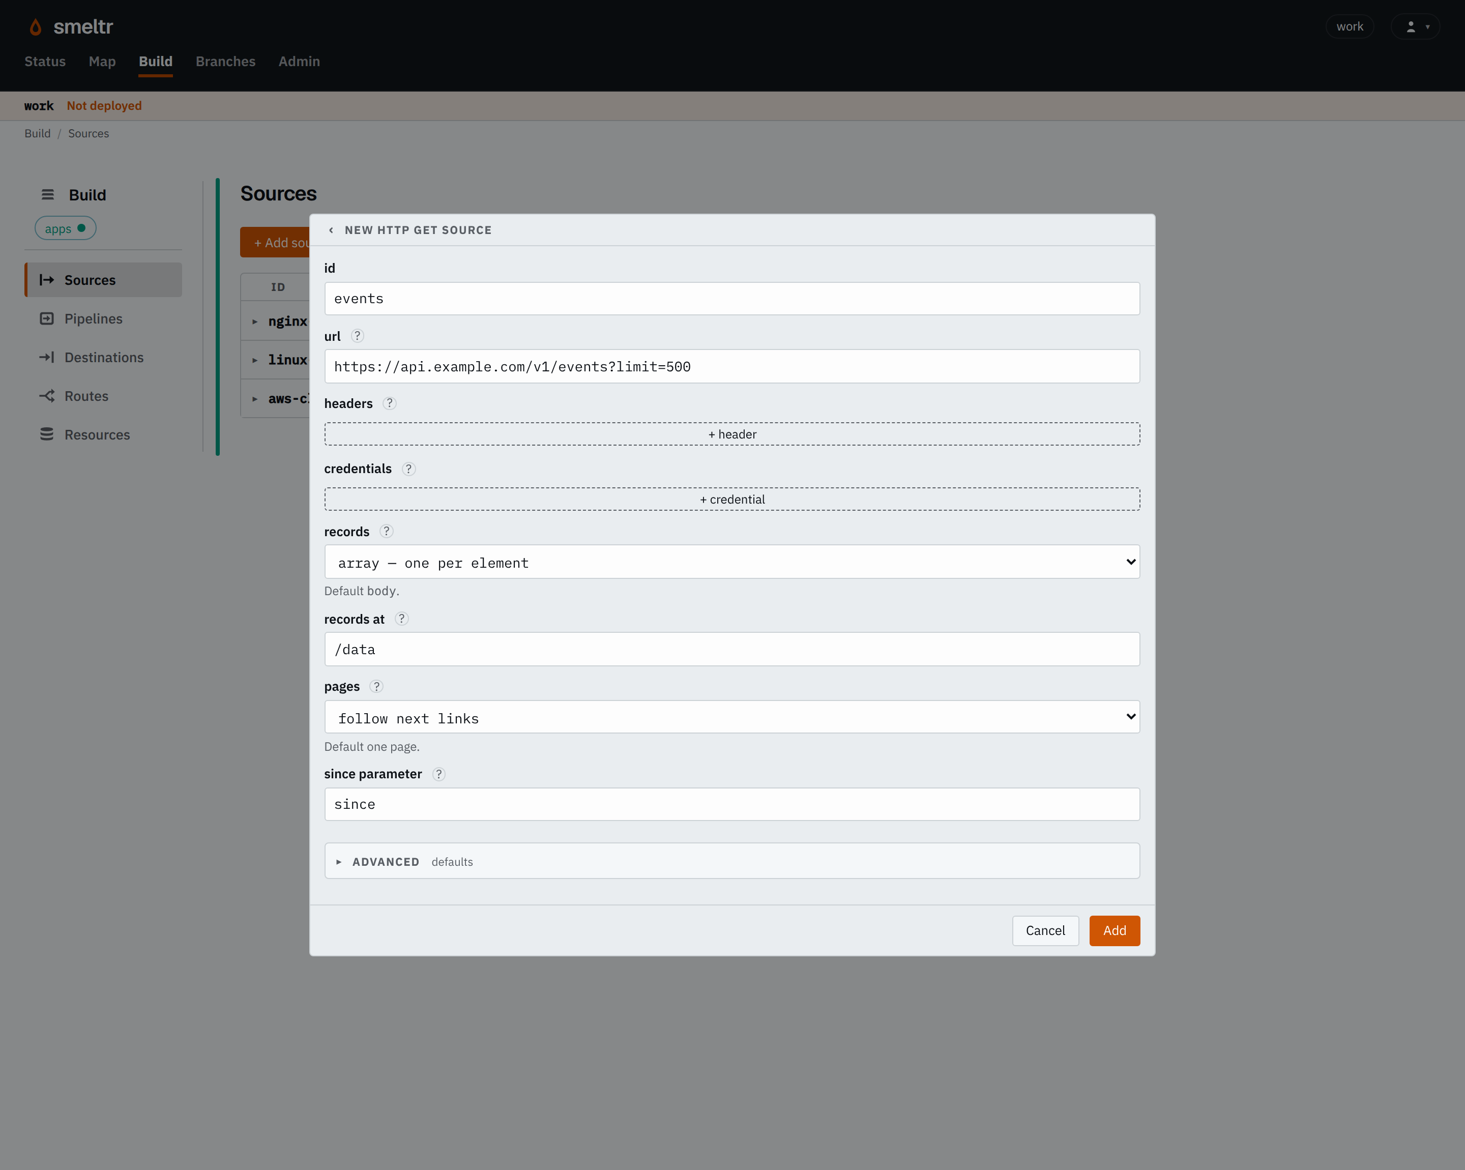Click the ID column header
Image resolution: width=1465 pixels, height=1170 pixels.
click(278, 287)
